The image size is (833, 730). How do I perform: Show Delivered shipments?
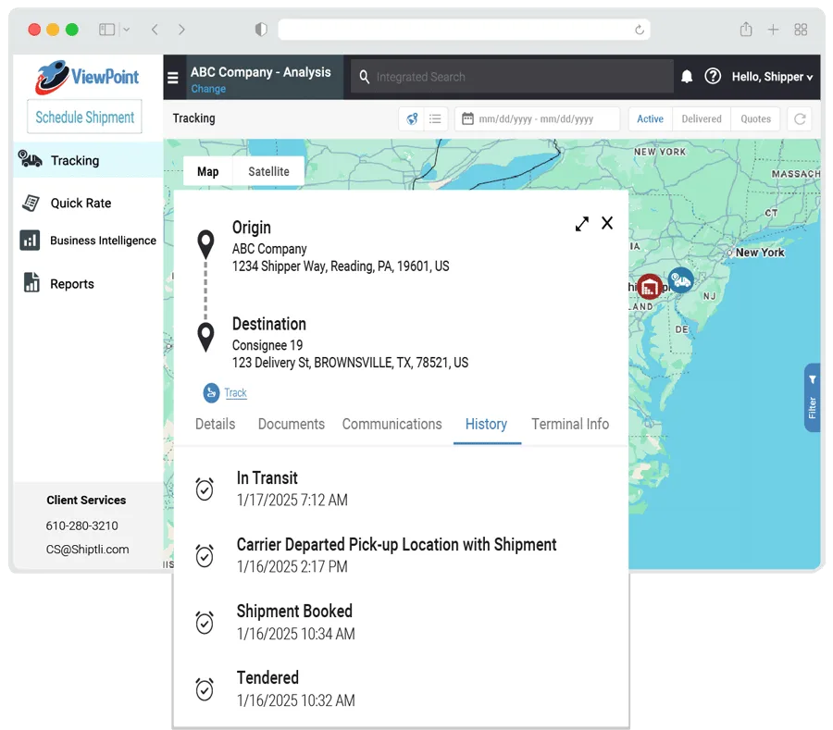click(x=702, y=119)
